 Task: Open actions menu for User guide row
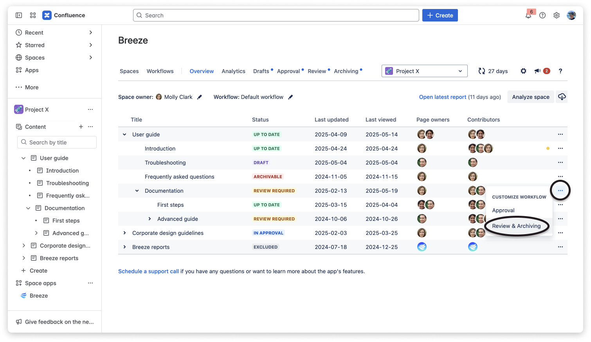pyautogui.click(x=560, y=134)
